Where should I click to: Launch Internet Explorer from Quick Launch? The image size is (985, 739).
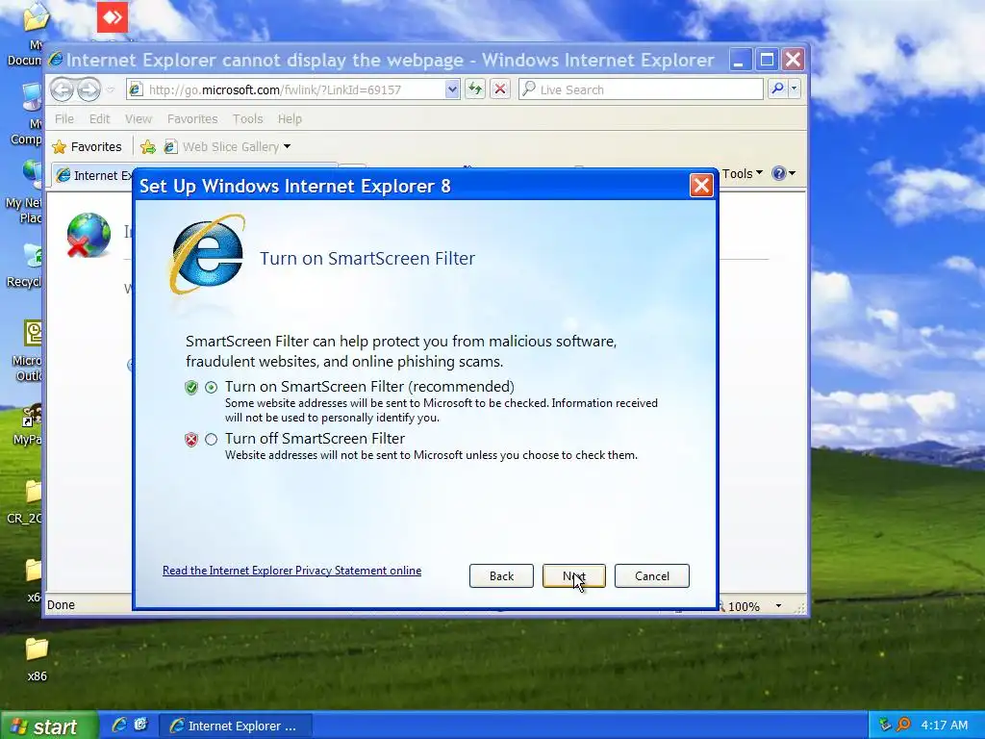point(118,726)
